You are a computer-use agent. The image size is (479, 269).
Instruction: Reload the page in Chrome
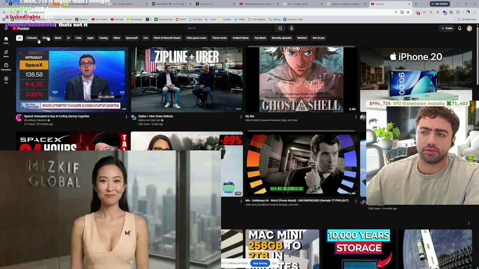pyautogui.click(x=18, y=12)
